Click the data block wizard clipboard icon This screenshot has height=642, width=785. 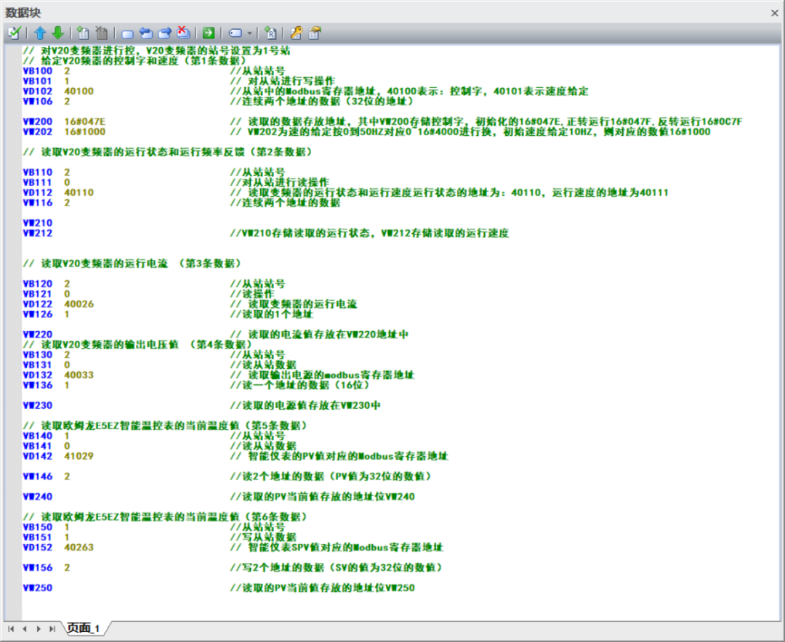tap(315, 33)
